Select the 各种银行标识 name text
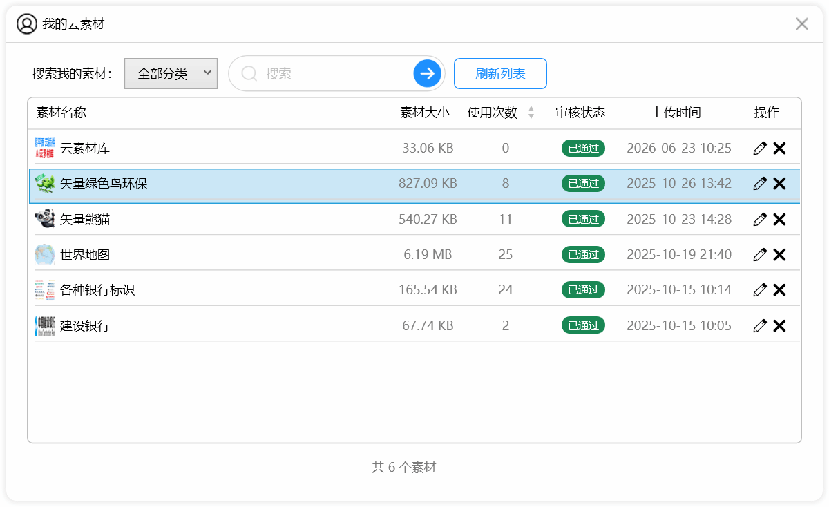 (97, 290)
